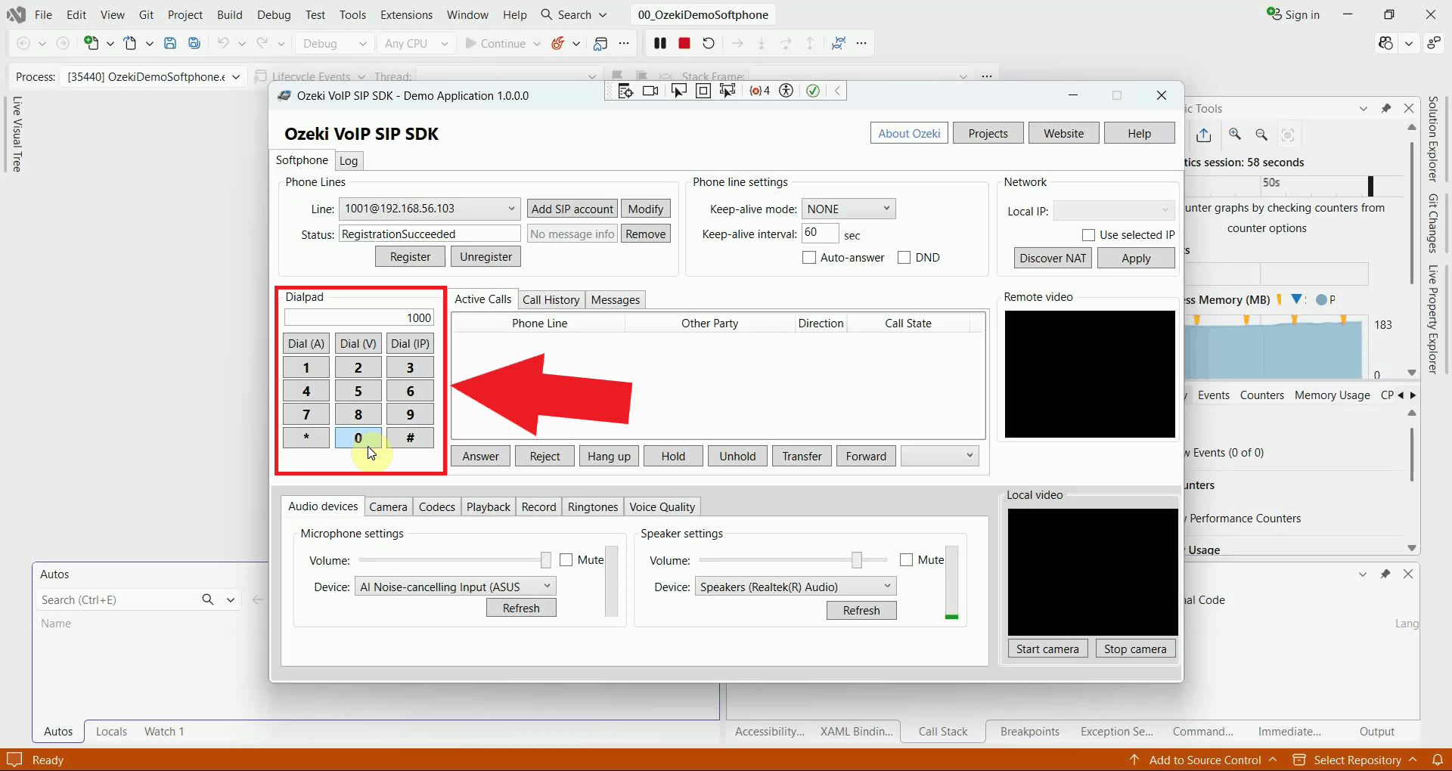The image size is (1452, 771).
Task: Enable the Use selected IP checkbox
Action: click(1089, 235)
